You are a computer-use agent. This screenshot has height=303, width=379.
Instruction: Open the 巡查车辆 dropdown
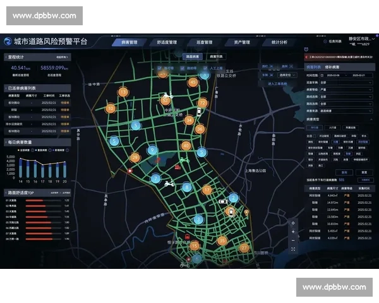(346, 82)
